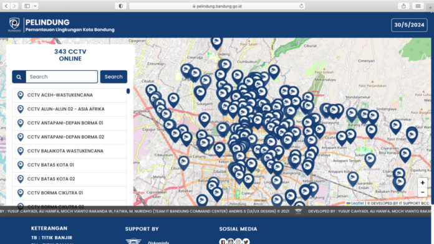This screenshot has width=434, height=244.
Task: Click the pelindung.bandung.go.id address bar
Action: coord(217,6)
